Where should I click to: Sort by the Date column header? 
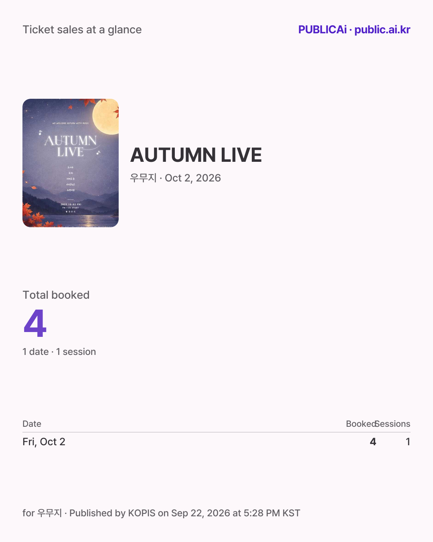click(32, 424)
